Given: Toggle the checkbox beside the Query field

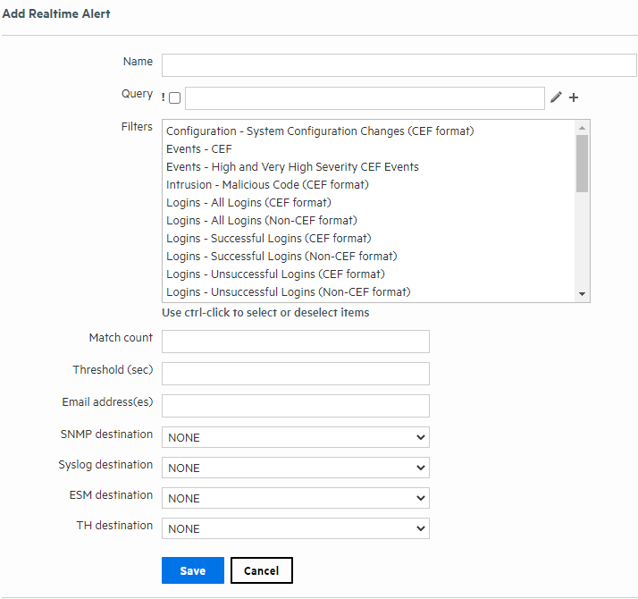Looking at the screenshot, I should point(174,98).
